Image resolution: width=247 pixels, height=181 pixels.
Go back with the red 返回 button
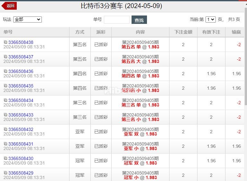click(9, 6)
